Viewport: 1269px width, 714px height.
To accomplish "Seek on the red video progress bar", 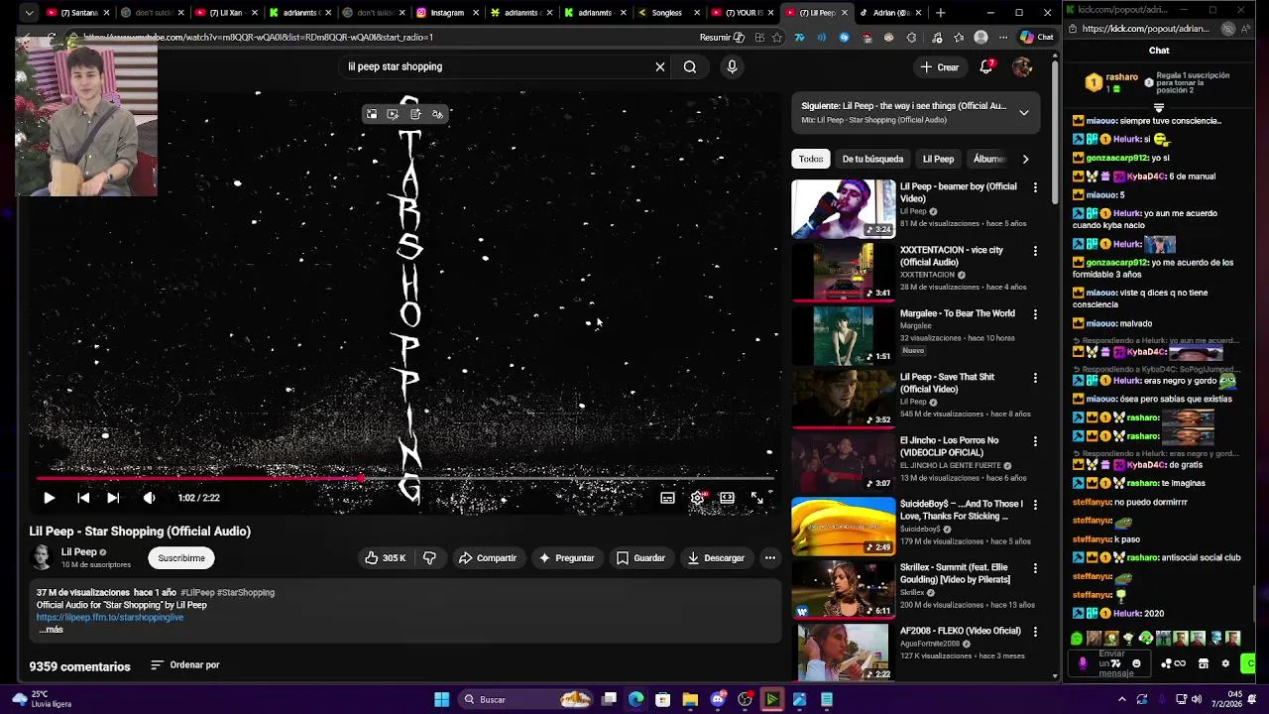I will click(x=404, y=478).
